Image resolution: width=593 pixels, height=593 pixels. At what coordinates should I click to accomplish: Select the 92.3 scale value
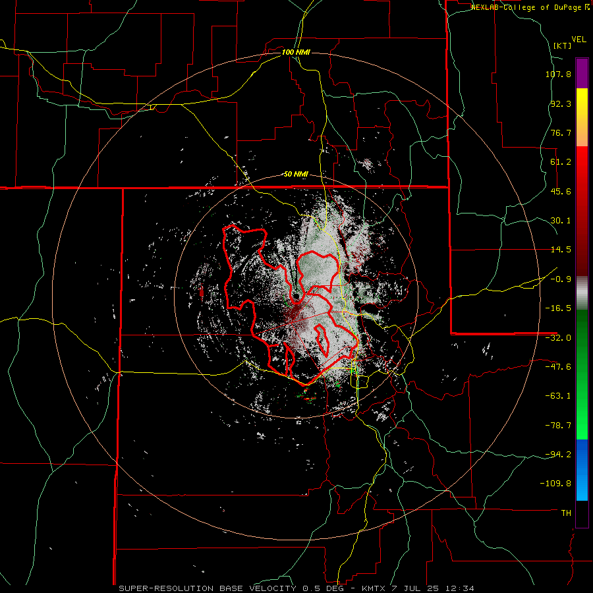[561, 103]
